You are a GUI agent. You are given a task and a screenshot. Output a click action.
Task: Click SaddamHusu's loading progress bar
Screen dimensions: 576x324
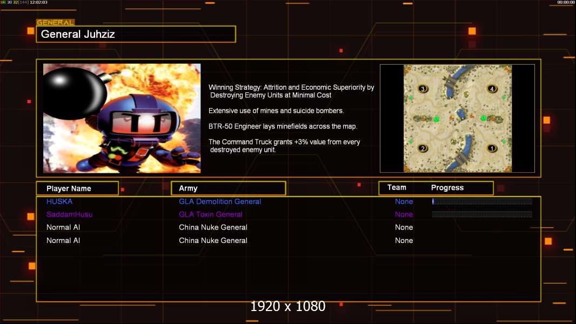pyautogui.click(x=482, y=214)
